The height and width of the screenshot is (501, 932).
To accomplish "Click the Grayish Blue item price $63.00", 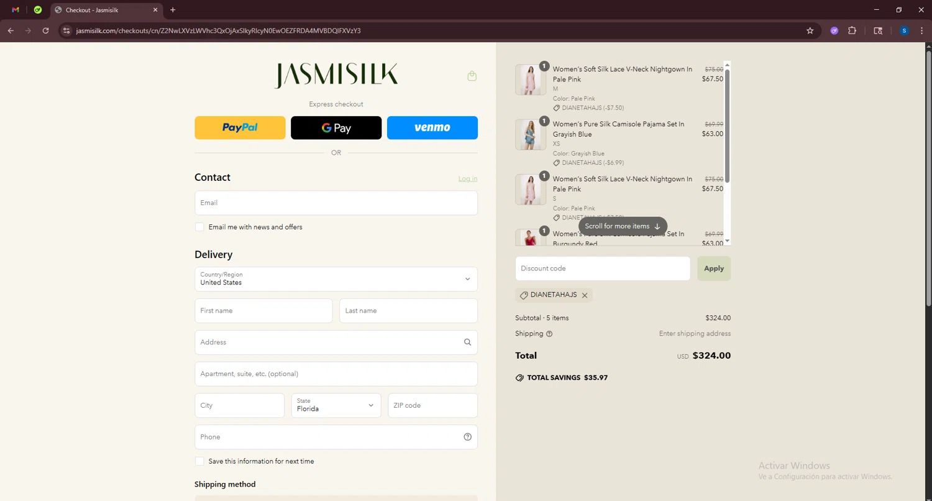I will pos(713,134).
